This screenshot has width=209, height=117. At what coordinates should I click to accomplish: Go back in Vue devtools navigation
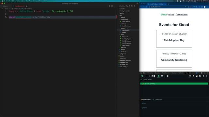146,76
